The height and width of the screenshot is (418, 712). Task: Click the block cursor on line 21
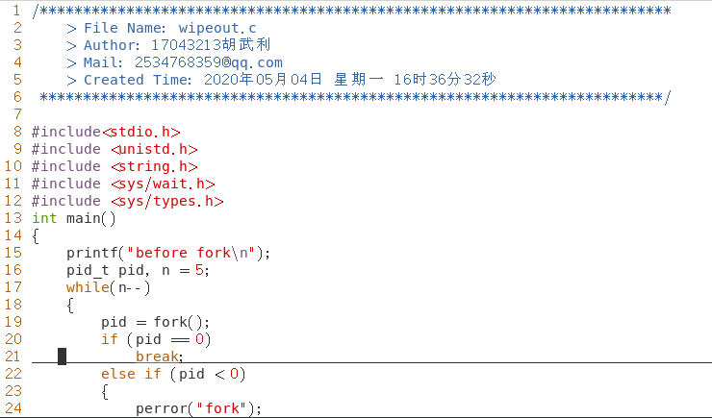click(x=62, y=357)
